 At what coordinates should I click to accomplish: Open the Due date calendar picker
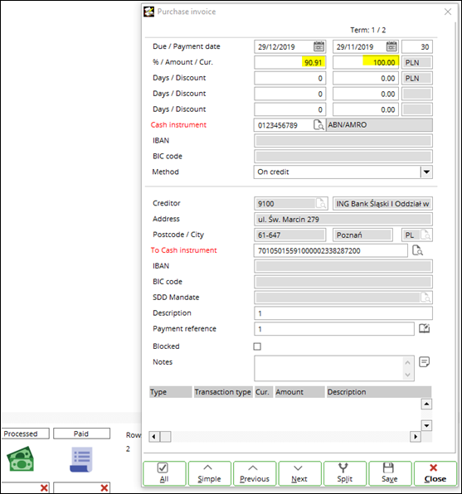click(x=319, y=46)
